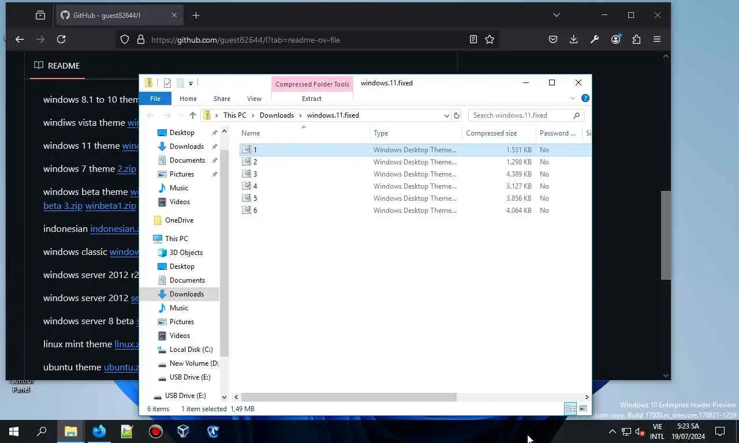Bookmark this page with star icon
Viewport: 739px width, 443px height.
pyautogui.click(x=490, y=39)
